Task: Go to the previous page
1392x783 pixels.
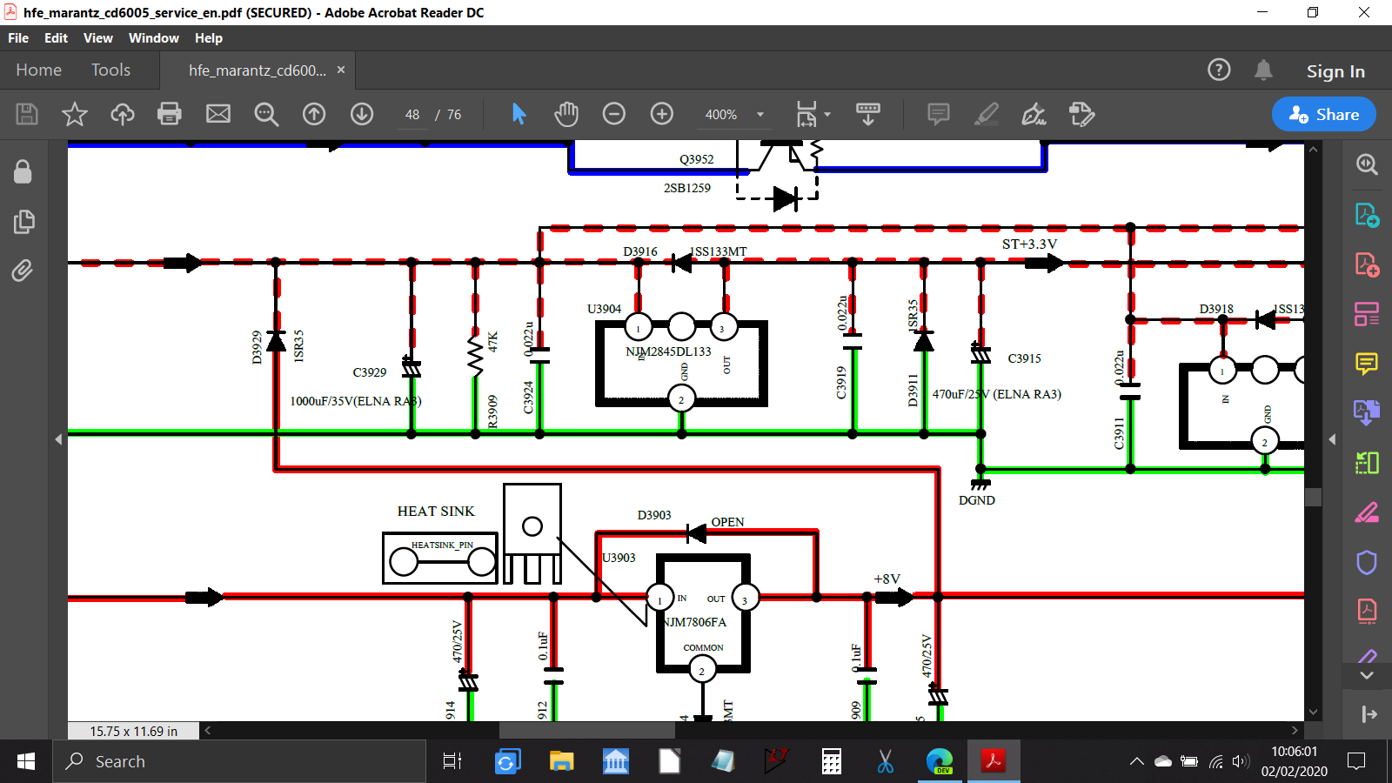Action: (314, 114)
